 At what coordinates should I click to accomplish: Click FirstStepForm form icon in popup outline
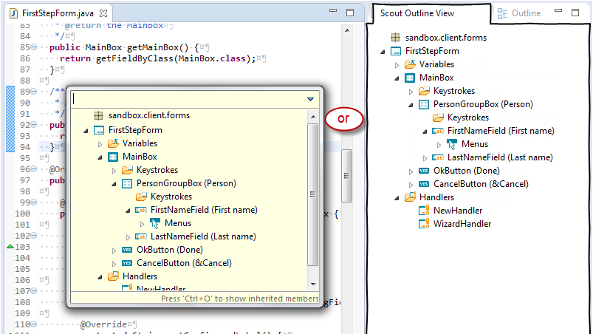point(99,130)
